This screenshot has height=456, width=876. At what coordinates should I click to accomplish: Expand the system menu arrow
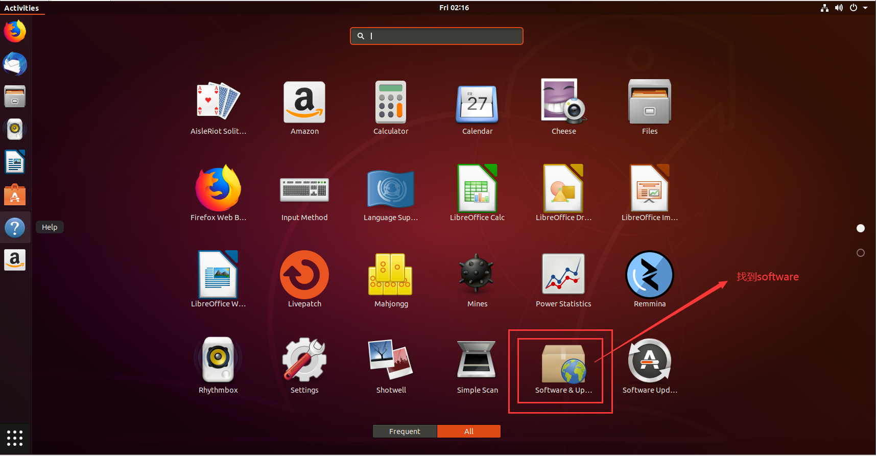(865, 8)
